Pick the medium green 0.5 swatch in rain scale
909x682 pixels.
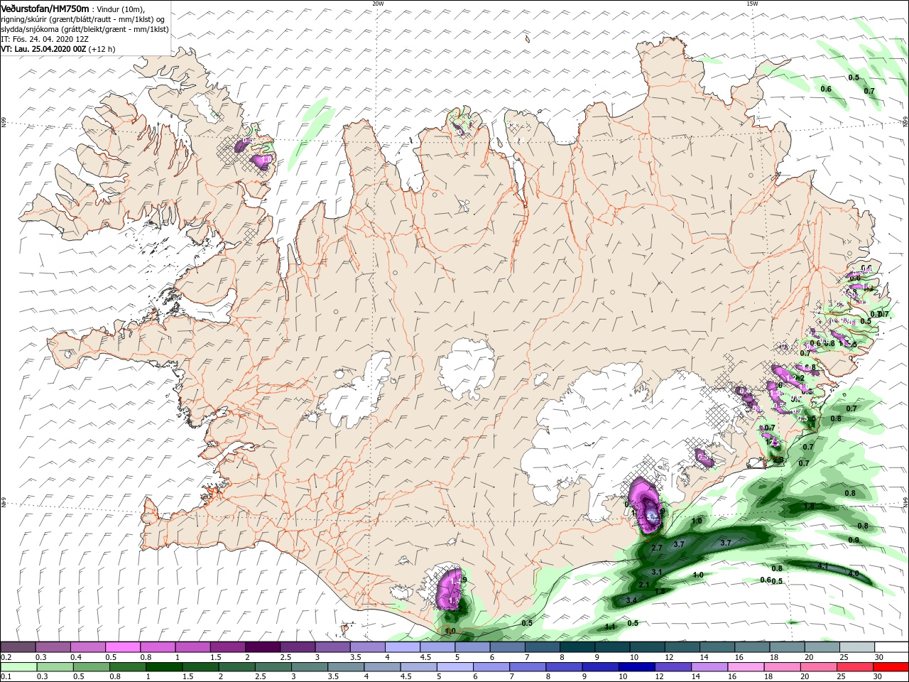pos(92,667)
